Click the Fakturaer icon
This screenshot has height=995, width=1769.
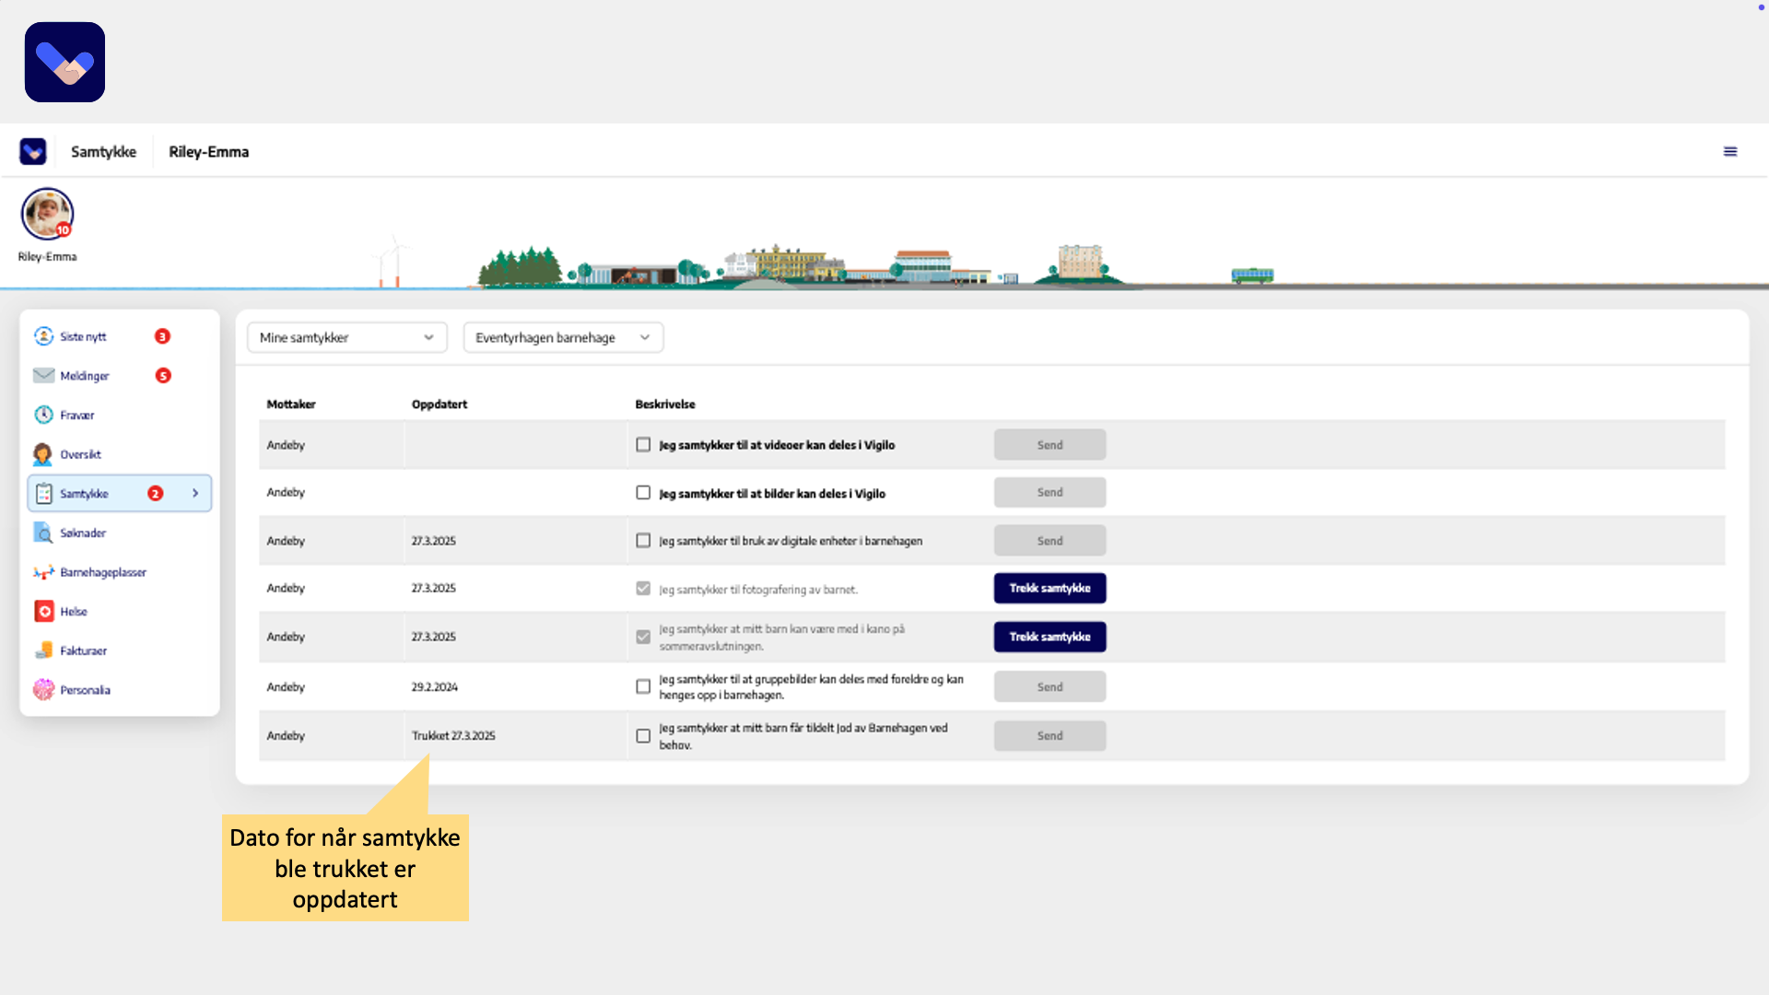[x=43, y=650]
